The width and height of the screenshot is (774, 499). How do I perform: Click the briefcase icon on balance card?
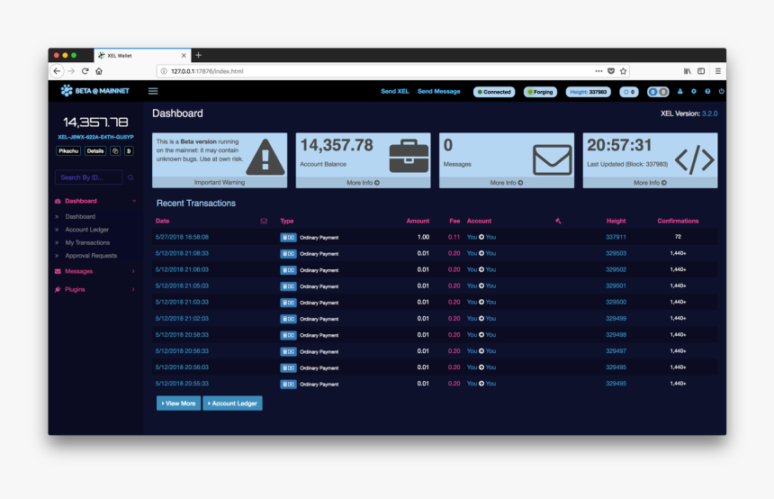tap(409, 156)
